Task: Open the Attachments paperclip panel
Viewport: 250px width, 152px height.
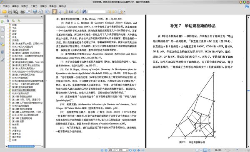Action: point(2,52)
